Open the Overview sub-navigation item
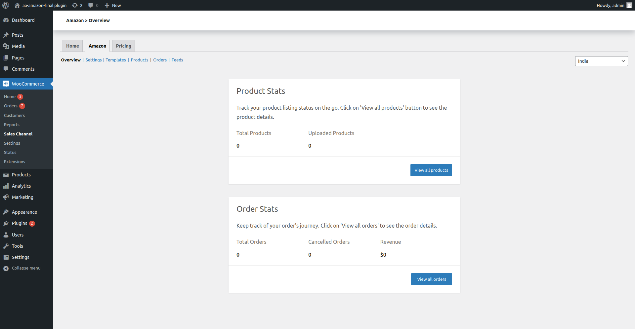Image resolution: width=635 pixels, height=329 pixels. pos(71,60)
